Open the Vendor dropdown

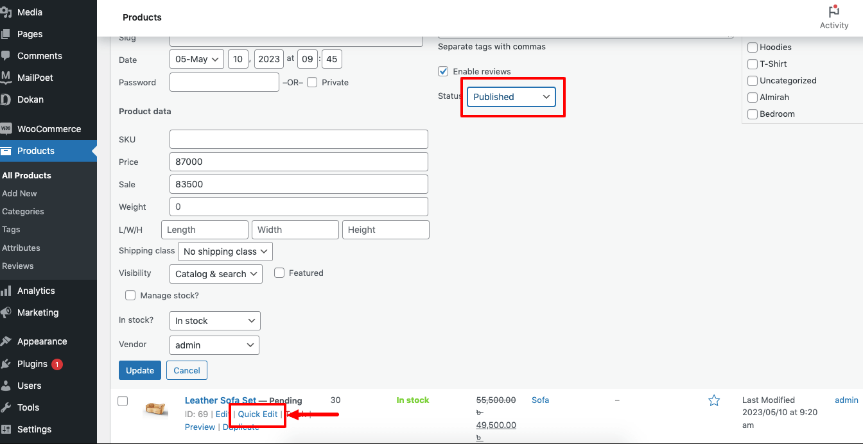pyautogui.click(x=214, y=345)
